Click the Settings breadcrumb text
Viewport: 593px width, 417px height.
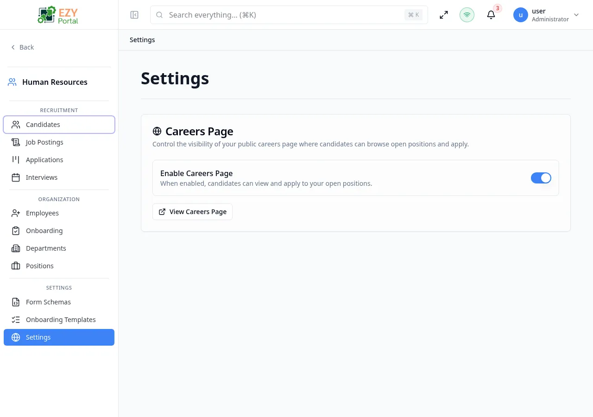(142, 40)
